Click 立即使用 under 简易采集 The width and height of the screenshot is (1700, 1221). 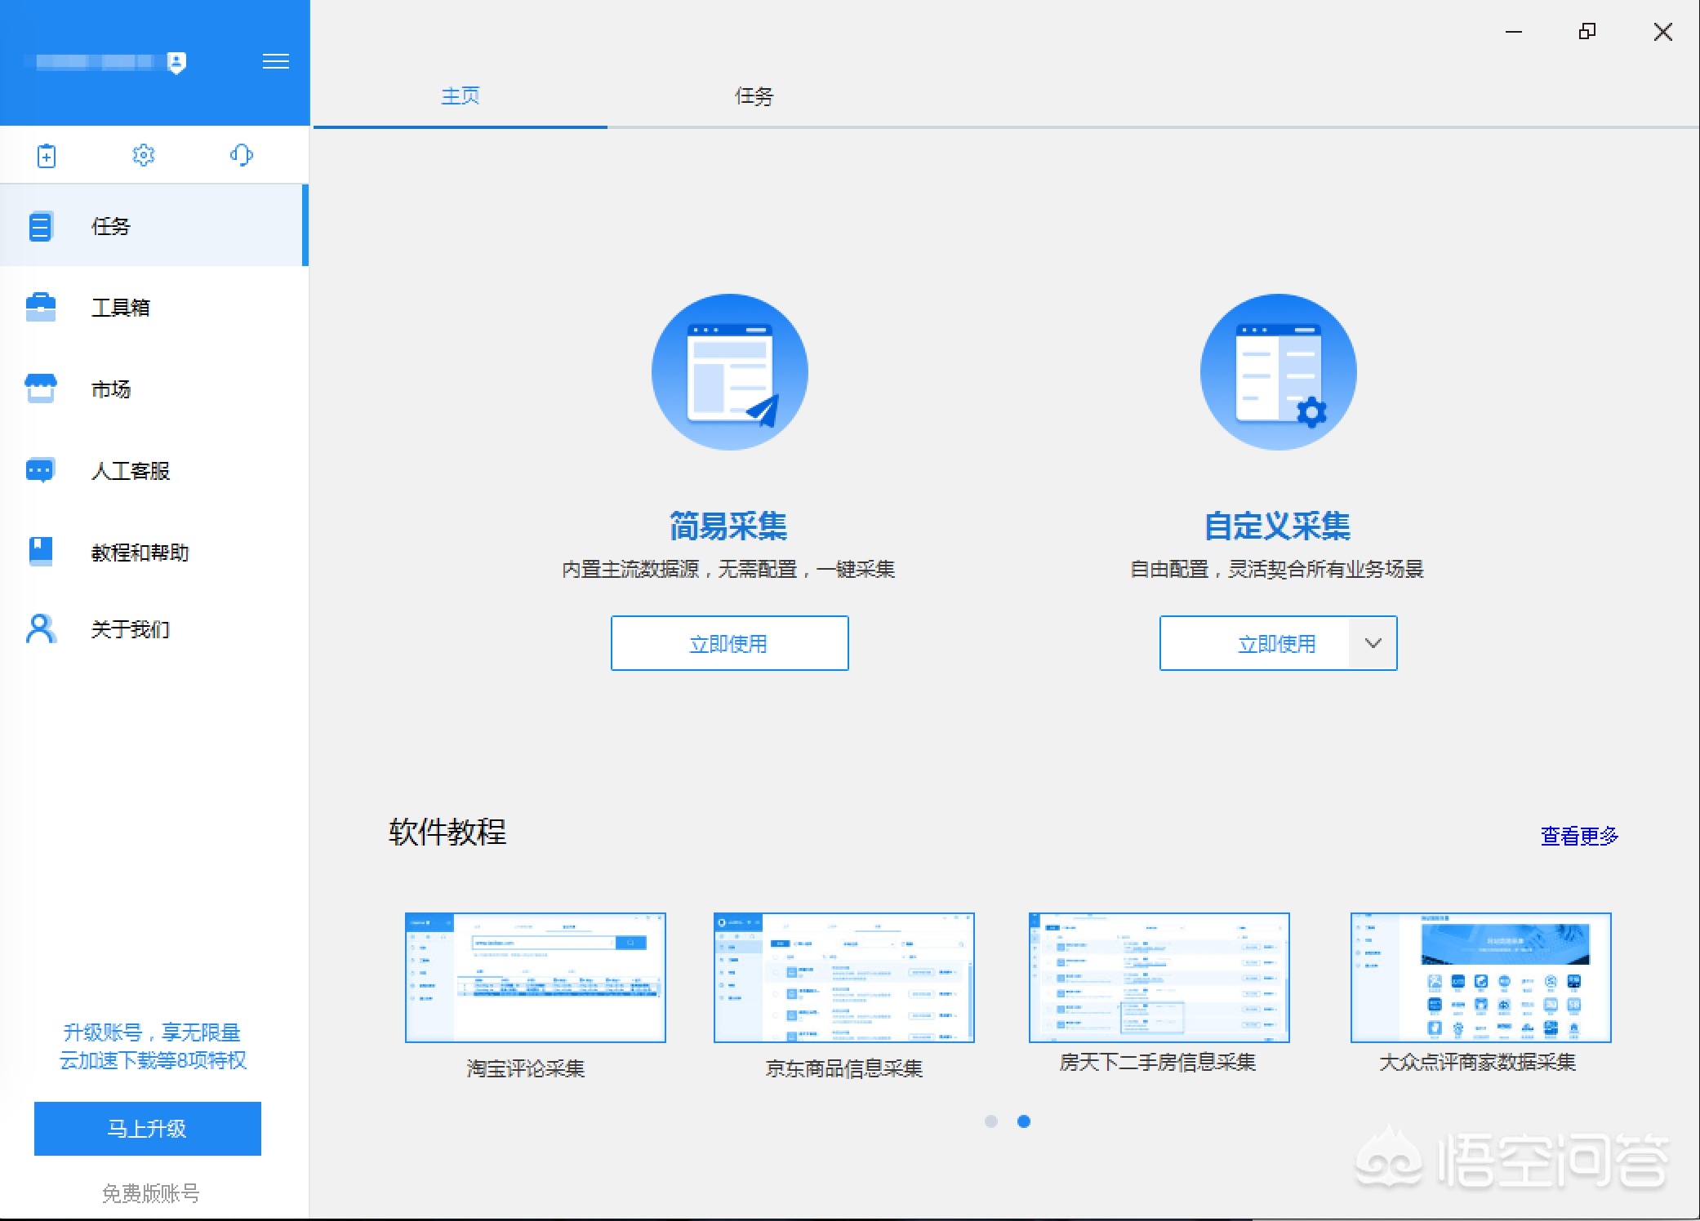[x=730, y=644]
